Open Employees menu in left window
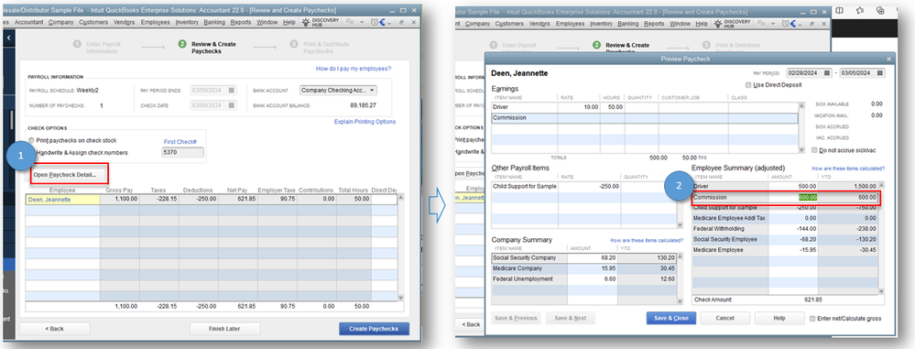The image size is (915, 349). point(155,23)
